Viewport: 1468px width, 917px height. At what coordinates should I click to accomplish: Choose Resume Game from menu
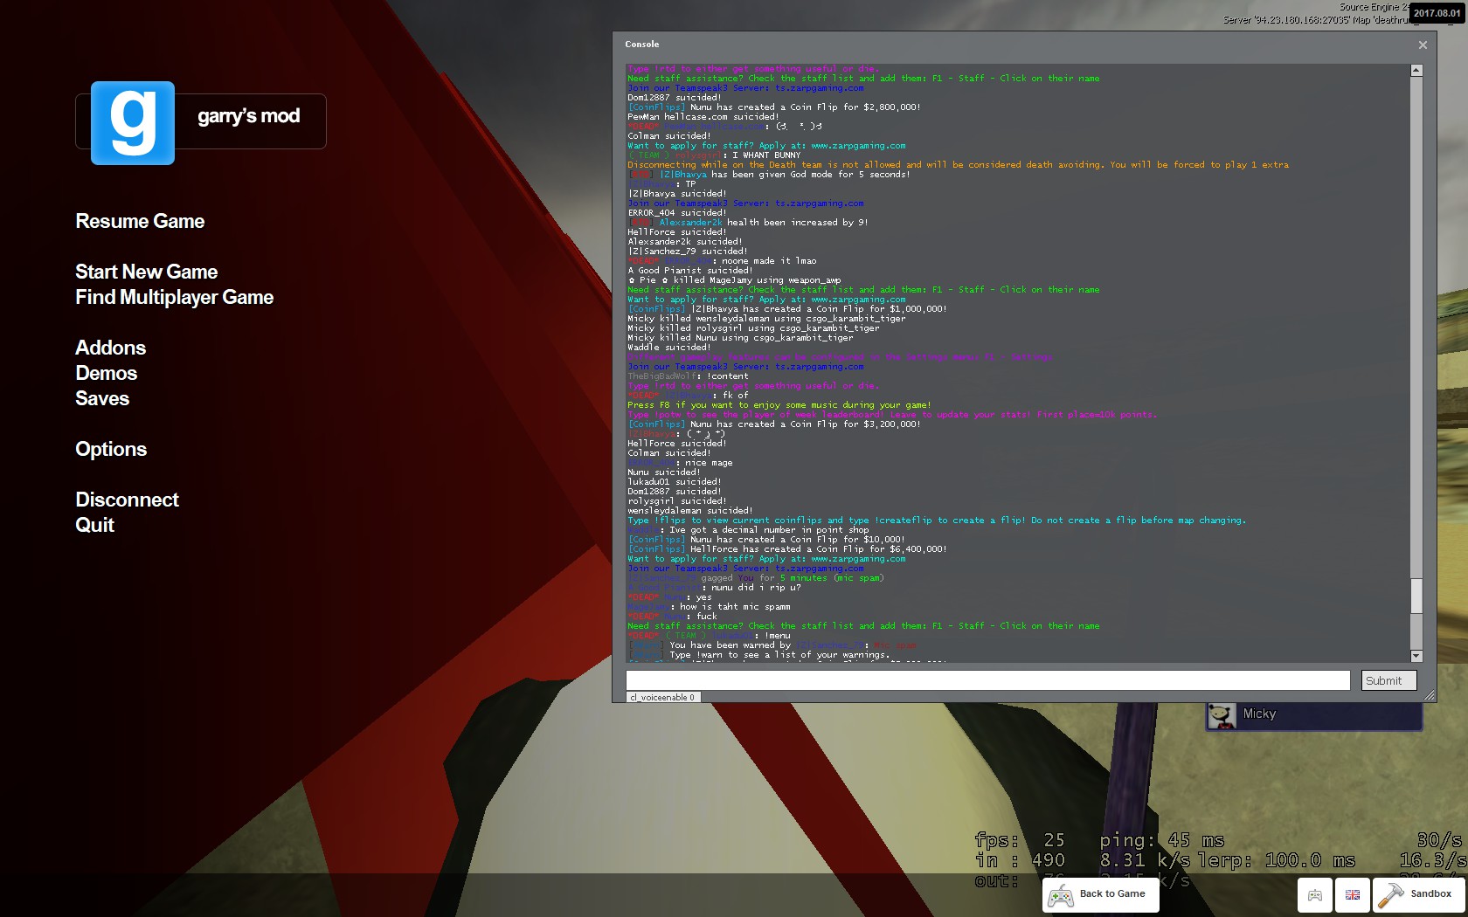tap(140, 222)
